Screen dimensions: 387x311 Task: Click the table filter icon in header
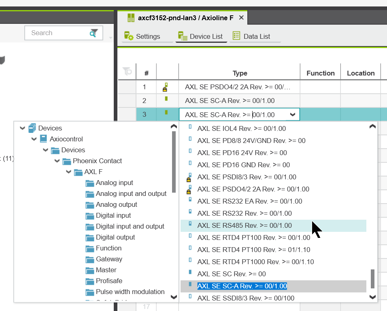(x=128, y=71)
